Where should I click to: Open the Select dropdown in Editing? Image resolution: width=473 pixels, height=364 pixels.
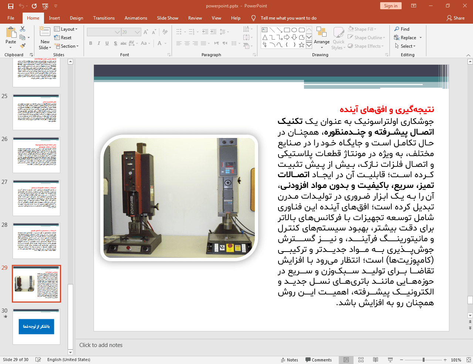pos(405,46)
